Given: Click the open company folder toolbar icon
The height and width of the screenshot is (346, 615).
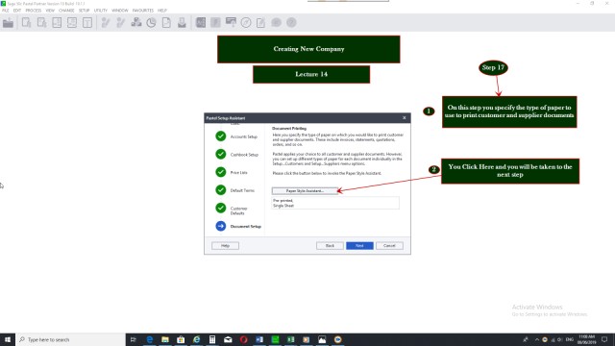Looking at the screenshot, I should click(8, 23).
